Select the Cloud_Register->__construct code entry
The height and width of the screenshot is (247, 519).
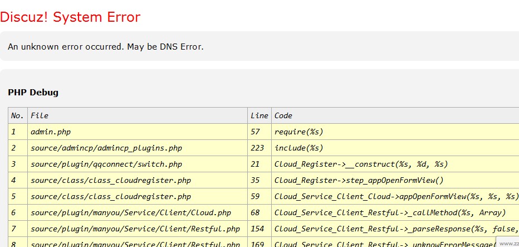[361, 164]
